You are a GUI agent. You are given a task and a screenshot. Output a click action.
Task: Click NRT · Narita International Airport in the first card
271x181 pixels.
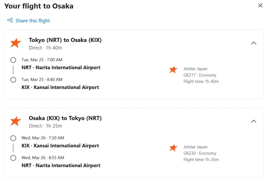point(61,68)
